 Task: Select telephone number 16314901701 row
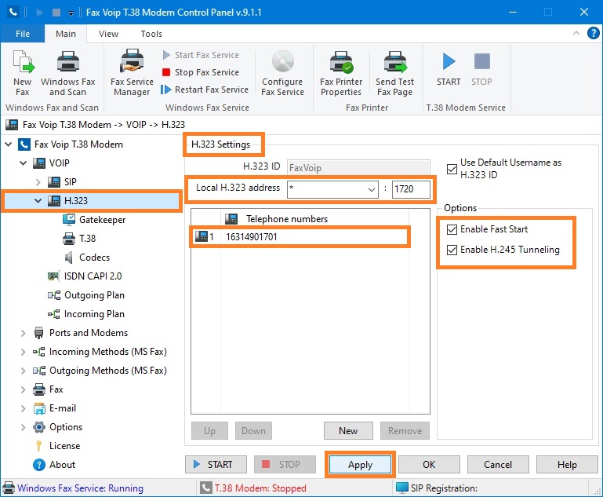(x=300, y=237)
